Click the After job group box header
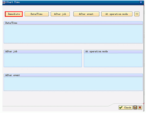This screenshot has width=146, height=113. (x=43, y=52)
